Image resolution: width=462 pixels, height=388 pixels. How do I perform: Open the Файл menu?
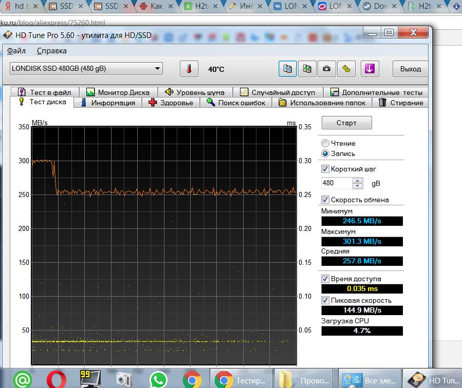16,51
